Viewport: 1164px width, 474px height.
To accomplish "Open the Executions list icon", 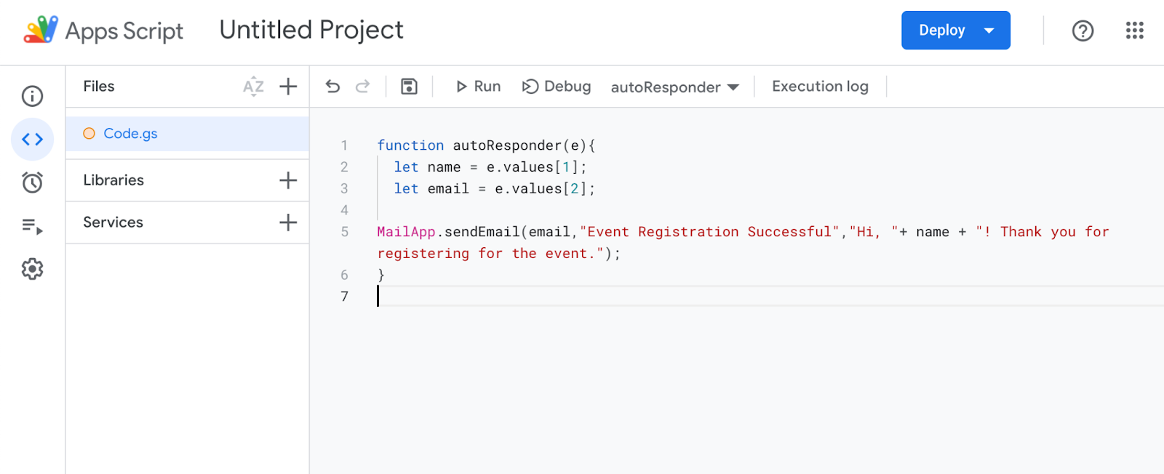I will point(32,226).
